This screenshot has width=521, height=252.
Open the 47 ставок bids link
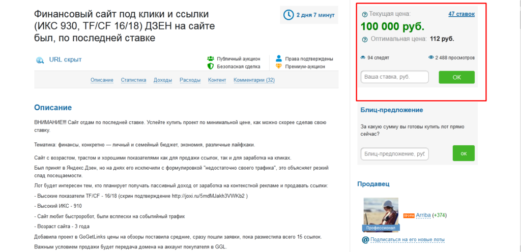pyautogui.click(x=461, y=14)
